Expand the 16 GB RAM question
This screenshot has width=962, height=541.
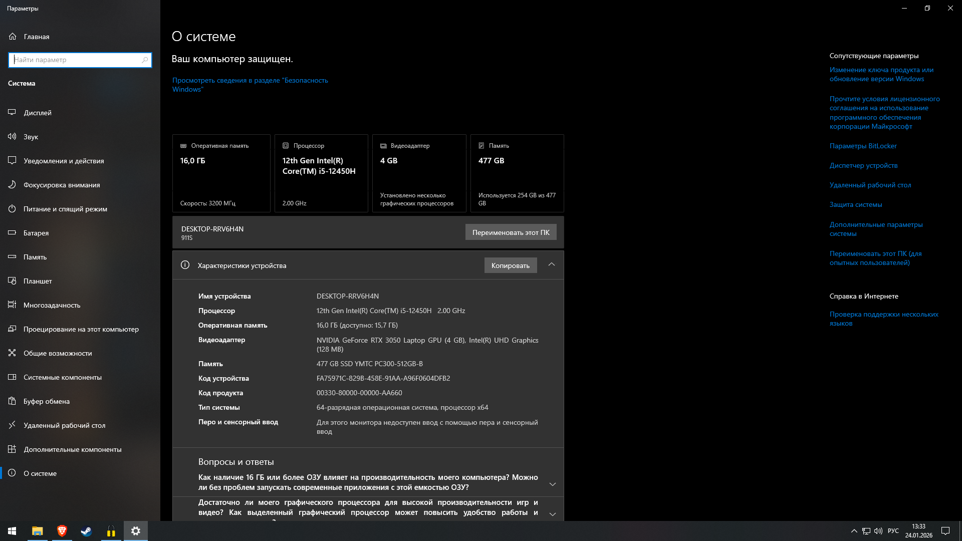pyautogui.click(x=552, y=484)
